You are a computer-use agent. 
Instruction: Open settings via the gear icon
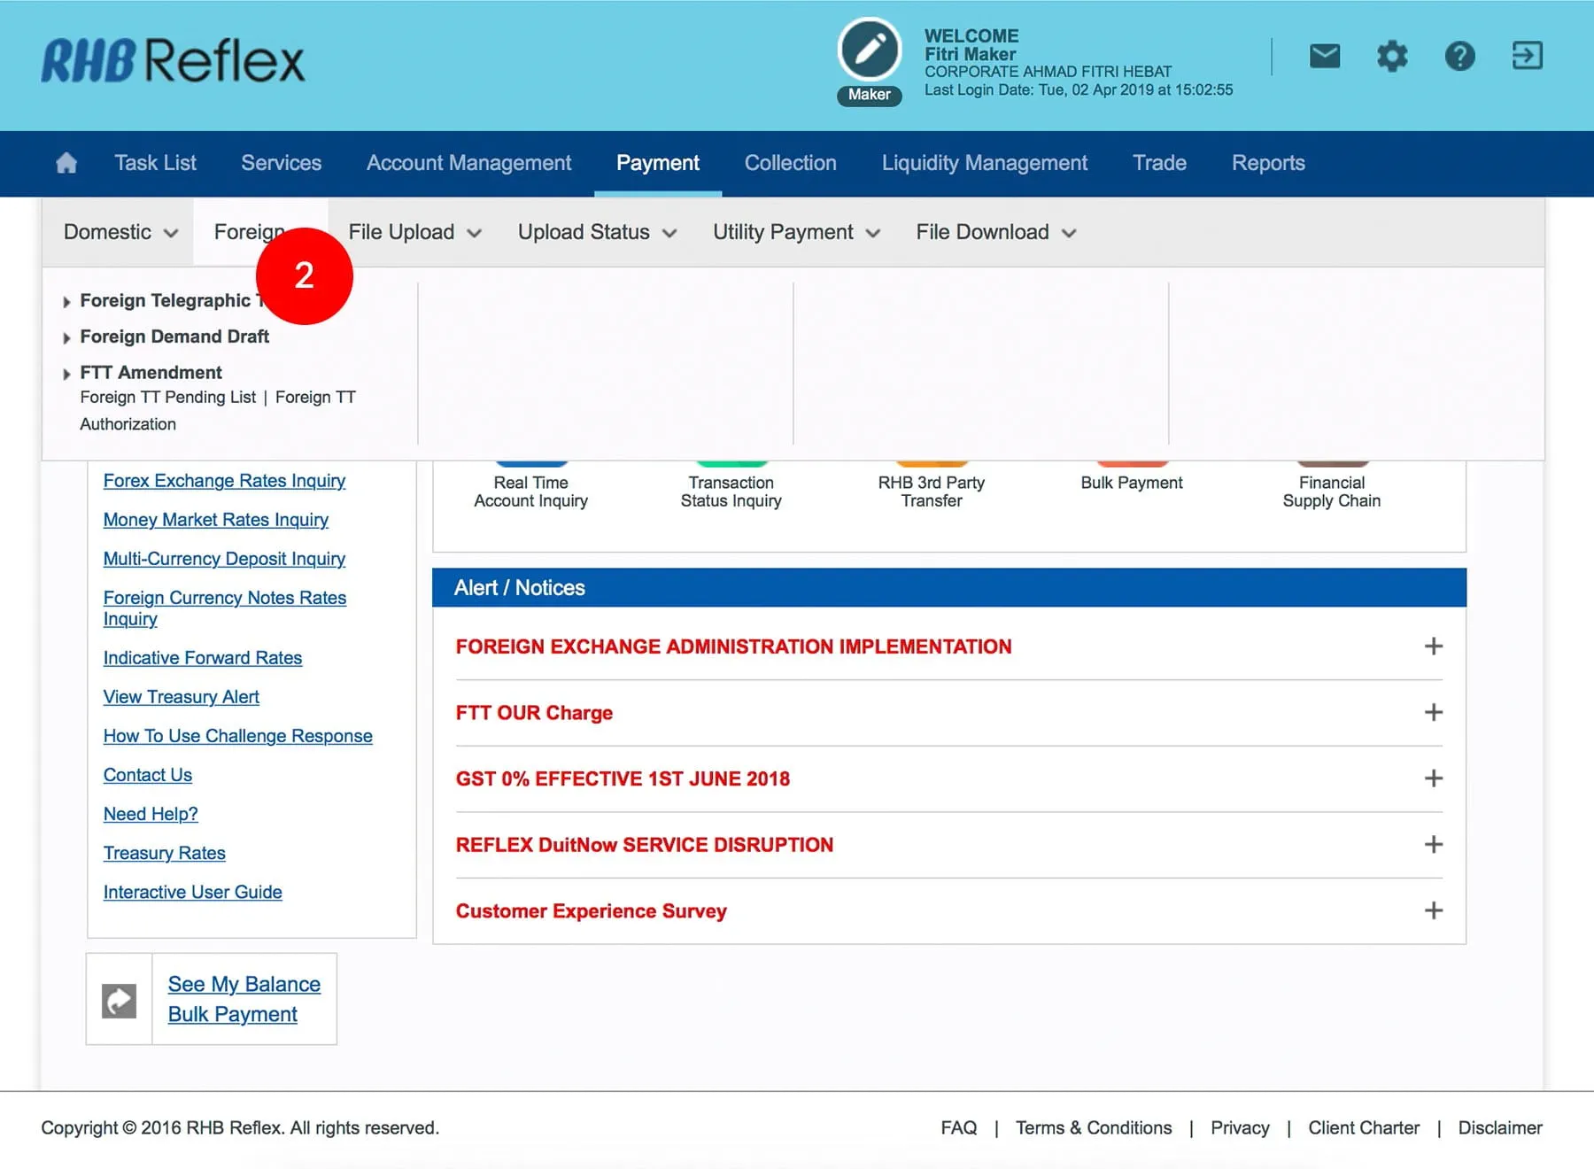[1391, 57]
